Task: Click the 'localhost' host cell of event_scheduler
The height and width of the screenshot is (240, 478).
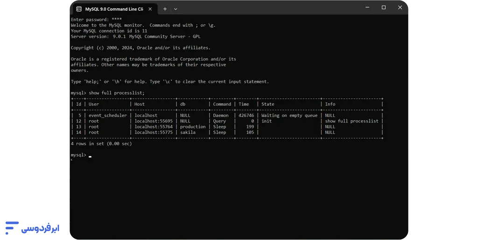Action: [146, 115]
